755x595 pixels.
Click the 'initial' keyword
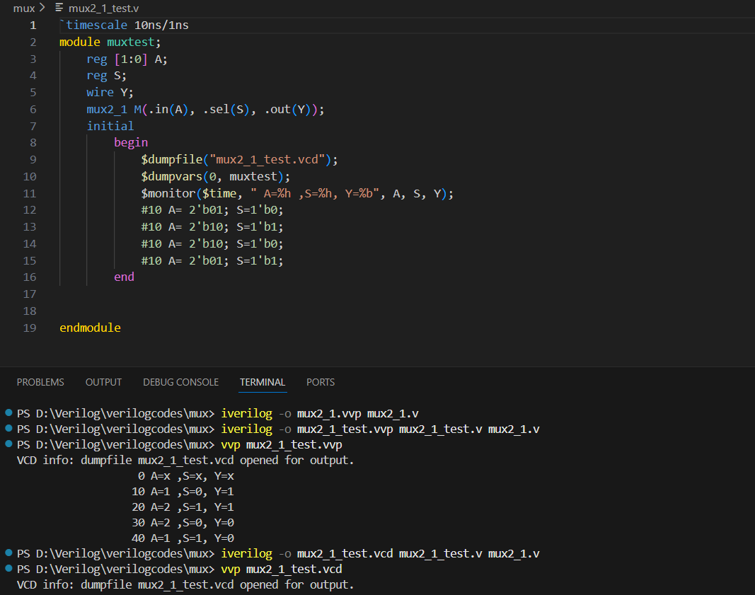pos(110,126)
